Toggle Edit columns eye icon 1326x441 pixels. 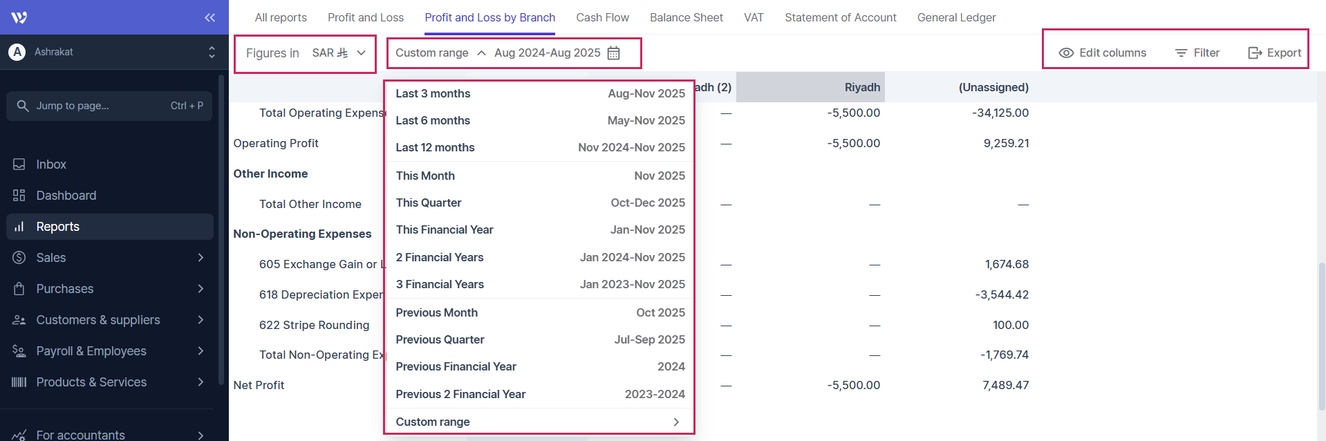click(x=1066, y=53)
